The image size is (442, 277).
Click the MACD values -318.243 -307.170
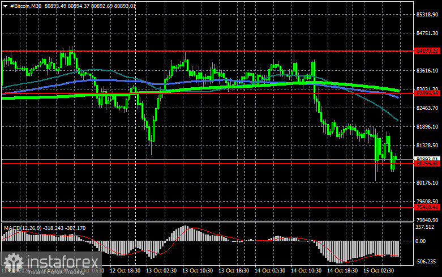click(64, 228)
